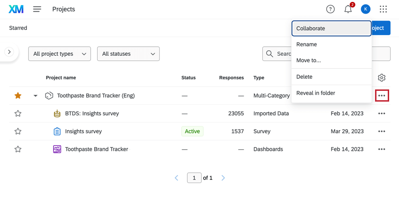
Task: Select Collaborate from the context menu
Action: click(x=331, y=28)
